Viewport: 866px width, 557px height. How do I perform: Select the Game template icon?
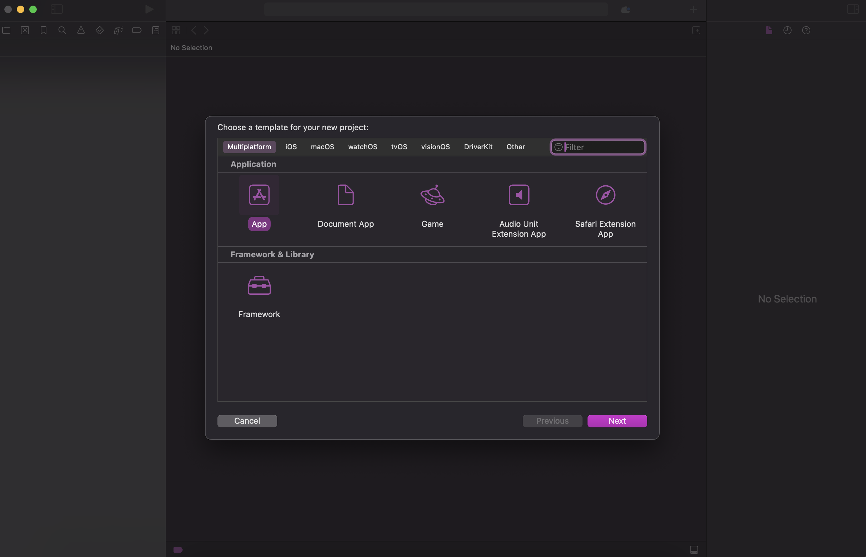432,194
